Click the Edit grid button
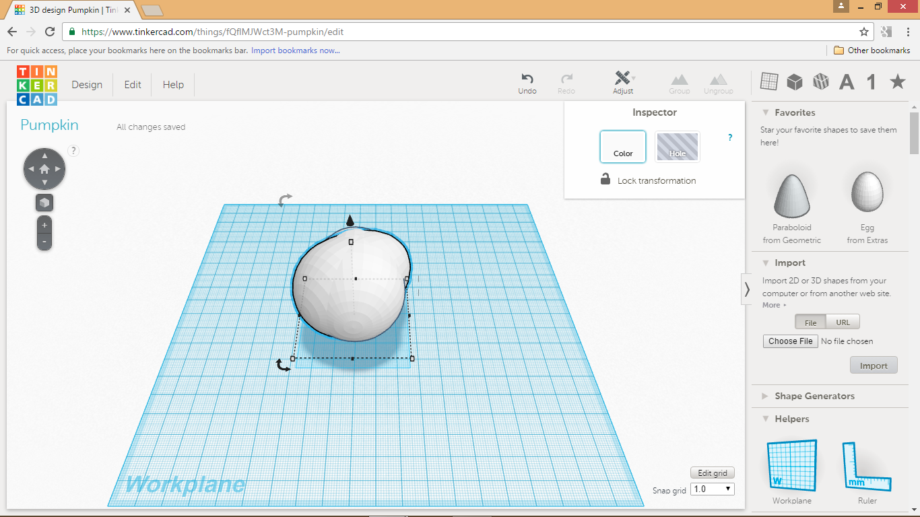The height and width of the screenshot is (517, 920). pyautogui.click(x=712, y=472)
